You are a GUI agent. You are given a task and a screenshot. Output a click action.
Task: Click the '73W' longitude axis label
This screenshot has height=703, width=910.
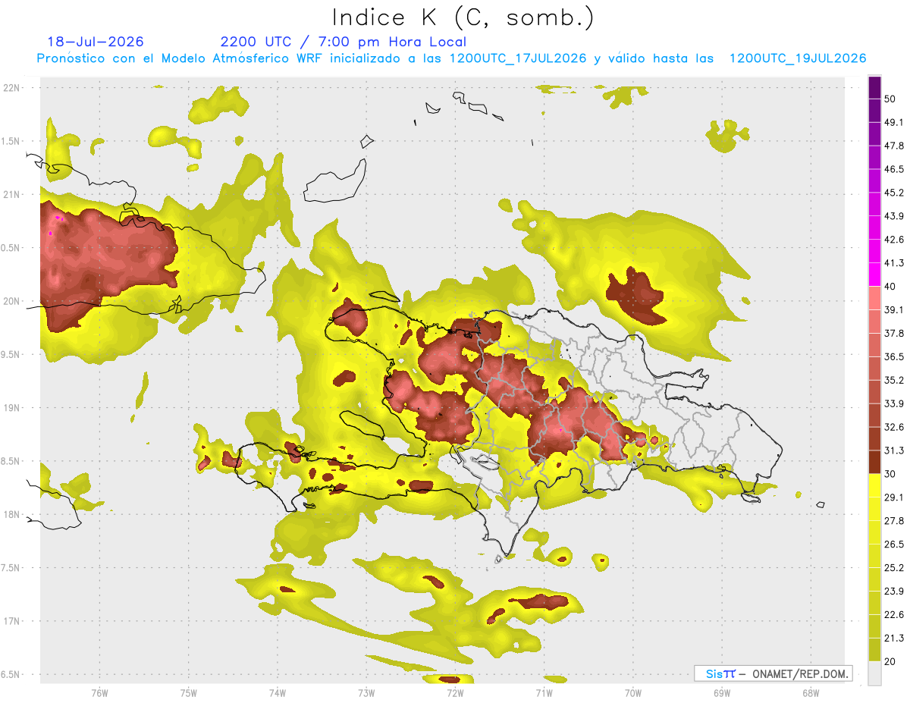pos(366,692)
